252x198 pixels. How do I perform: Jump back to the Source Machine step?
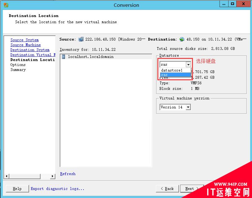[26, 45]
